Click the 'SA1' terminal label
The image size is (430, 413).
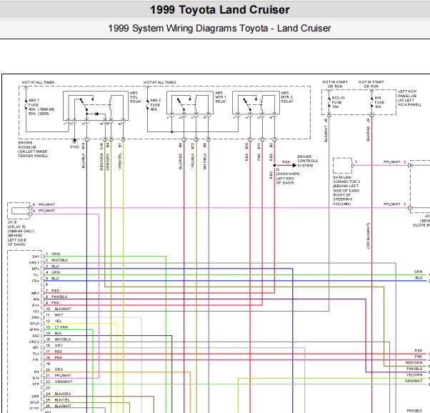tap(36, 257)
